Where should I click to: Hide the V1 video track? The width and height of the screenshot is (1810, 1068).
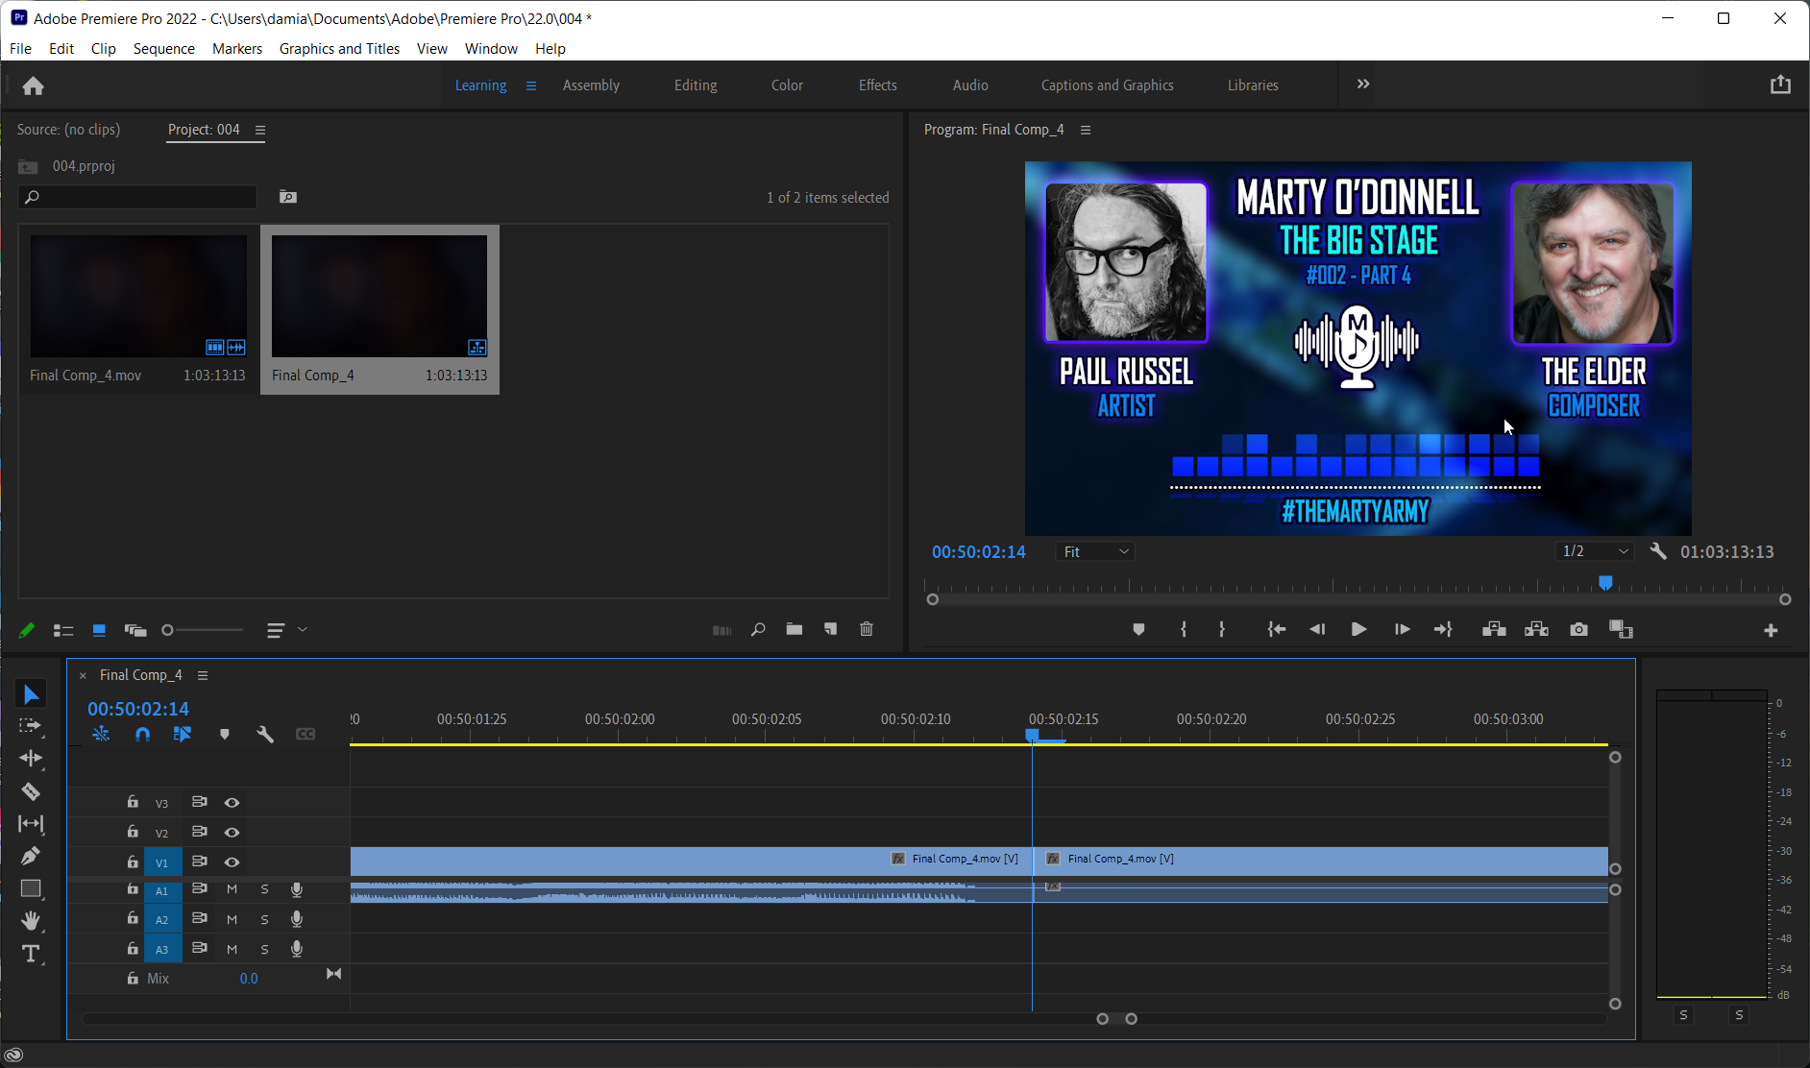232,862
